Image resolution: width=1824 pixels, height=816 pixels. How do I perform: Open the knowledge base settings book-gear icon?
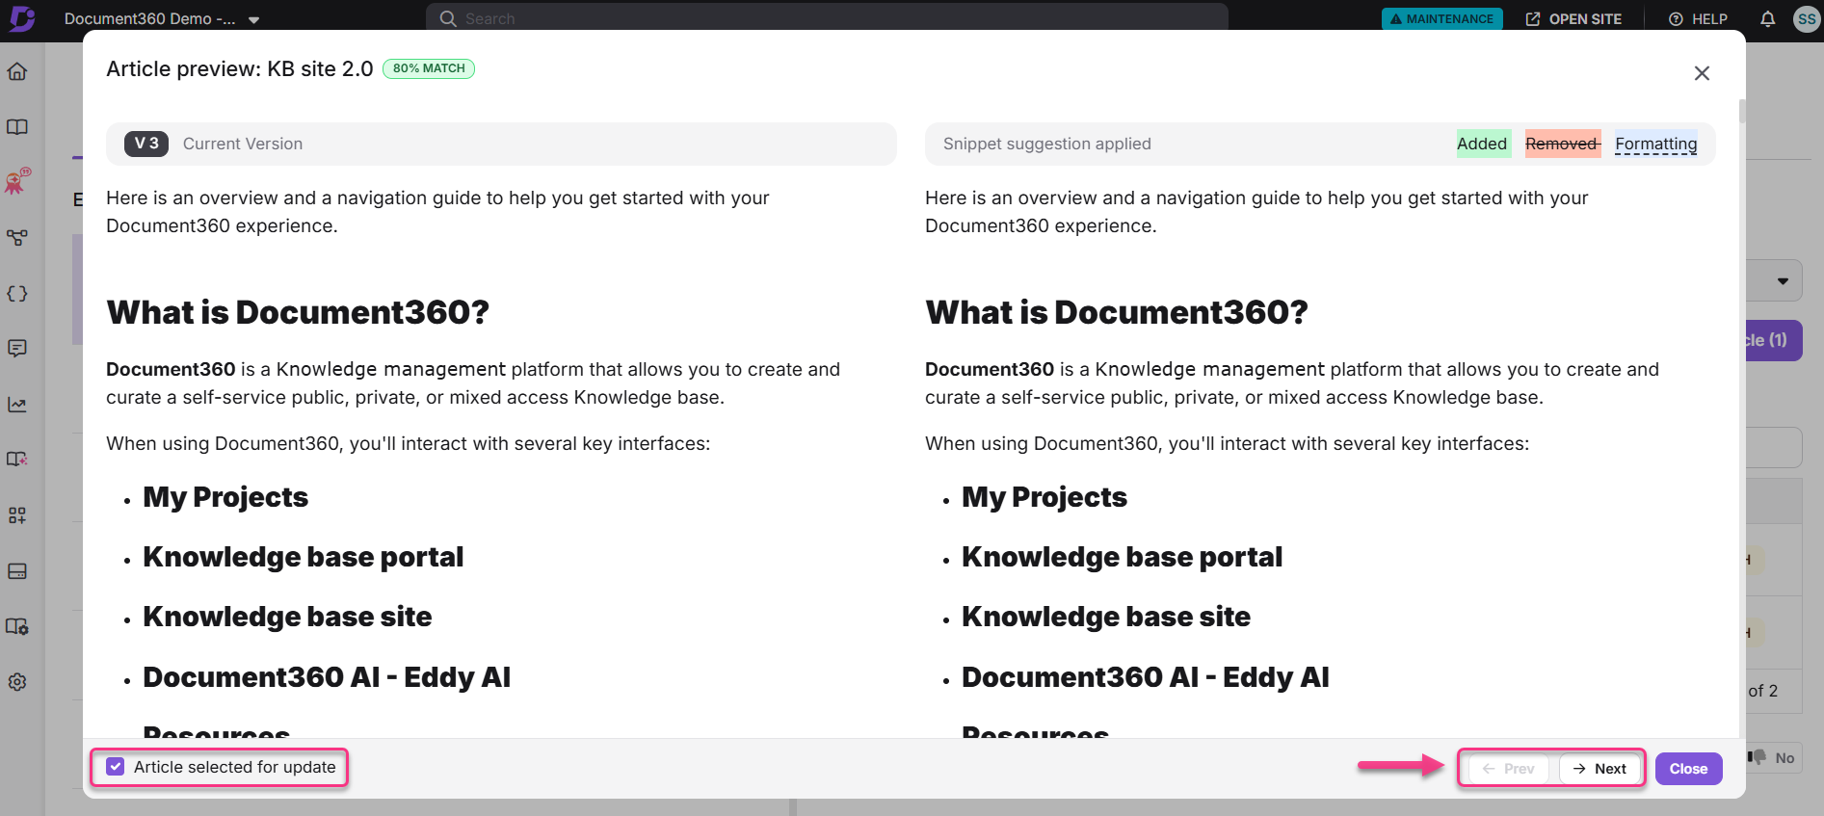(17, 626)
